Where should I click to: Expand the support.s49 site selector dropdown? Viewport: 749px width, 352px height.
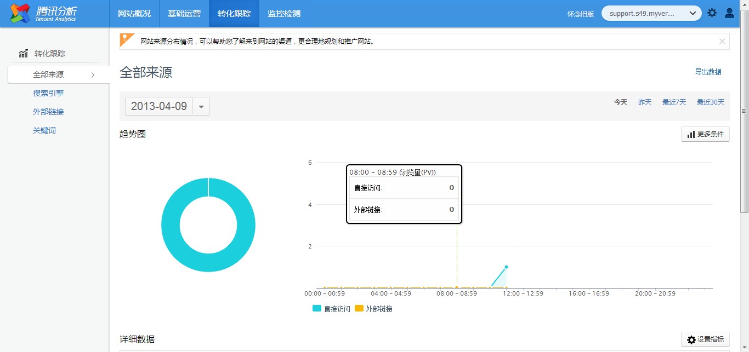click(x=693, y=13)
